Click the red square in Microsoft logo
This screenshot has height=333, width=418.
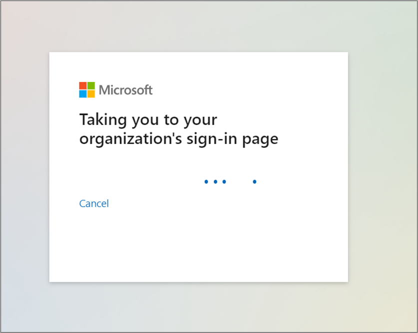pyautogui.click(x=83, y=86)
